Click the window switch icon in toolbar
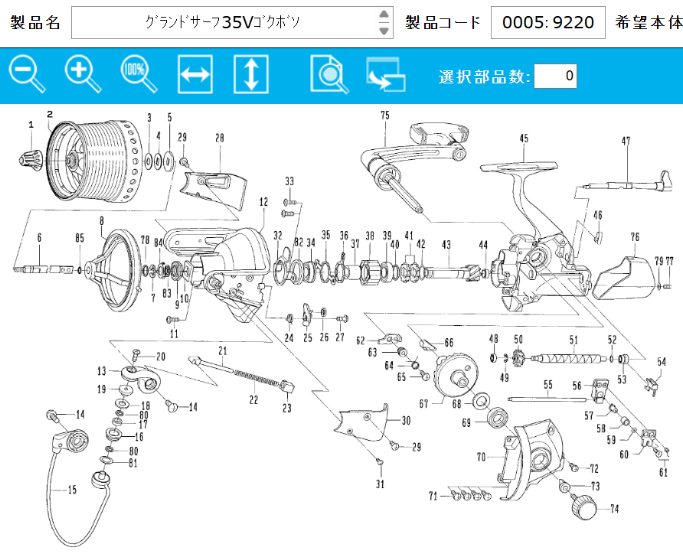The width and height of the screenshot is (683, 554). (386, 74)
